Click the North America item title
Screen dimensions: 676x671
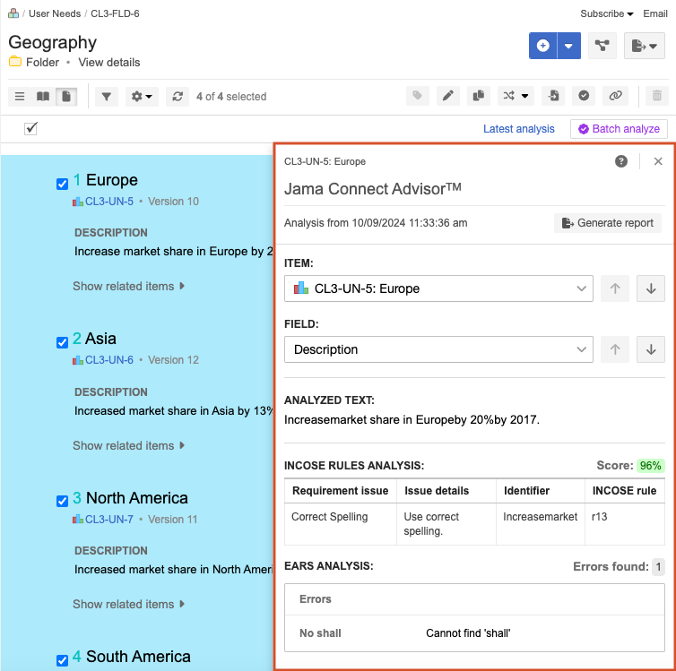tap(136, 498)
